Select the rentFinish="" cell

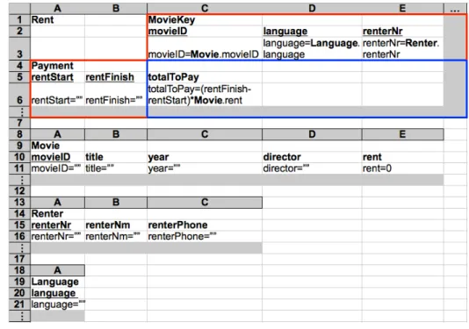pos(116,95)
